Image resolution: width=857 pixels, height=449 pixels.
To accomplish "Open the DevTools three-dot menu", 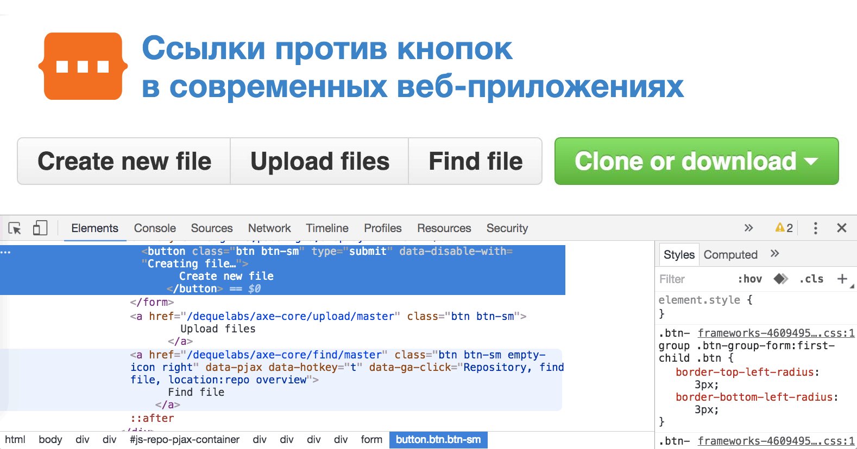I will [815, 228].
